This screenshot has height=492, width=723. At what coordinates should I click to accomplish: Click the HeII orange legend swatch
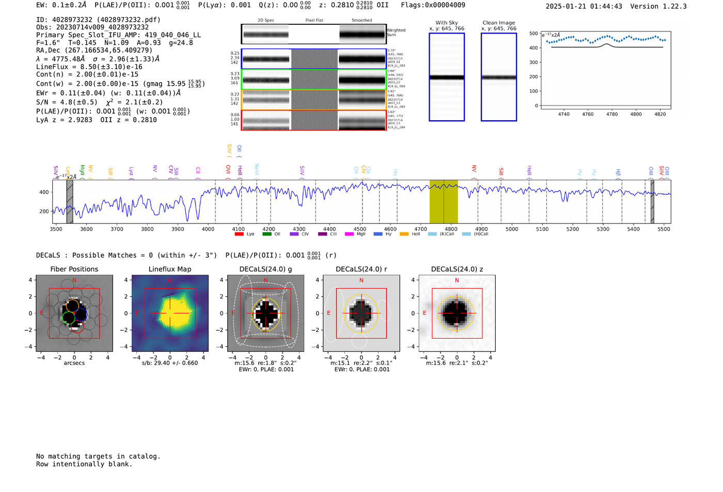click(x=404, y=234)
